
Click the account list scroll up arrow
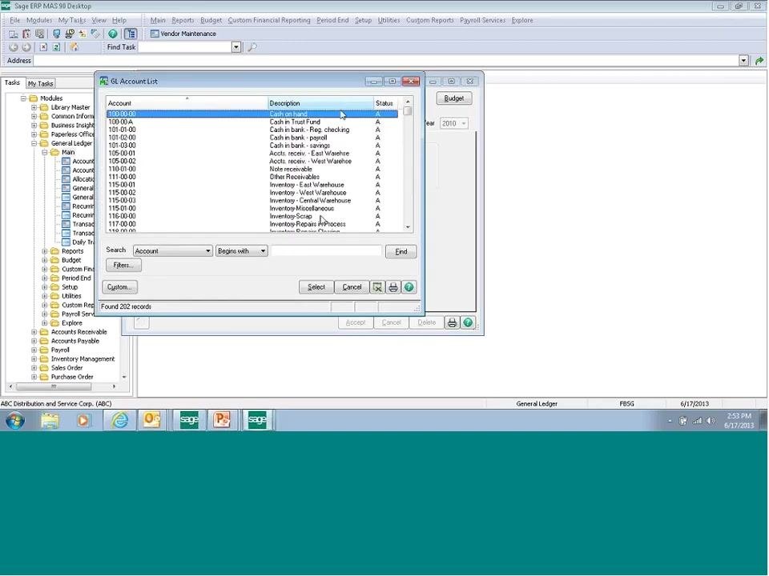(x=408, y=102)
